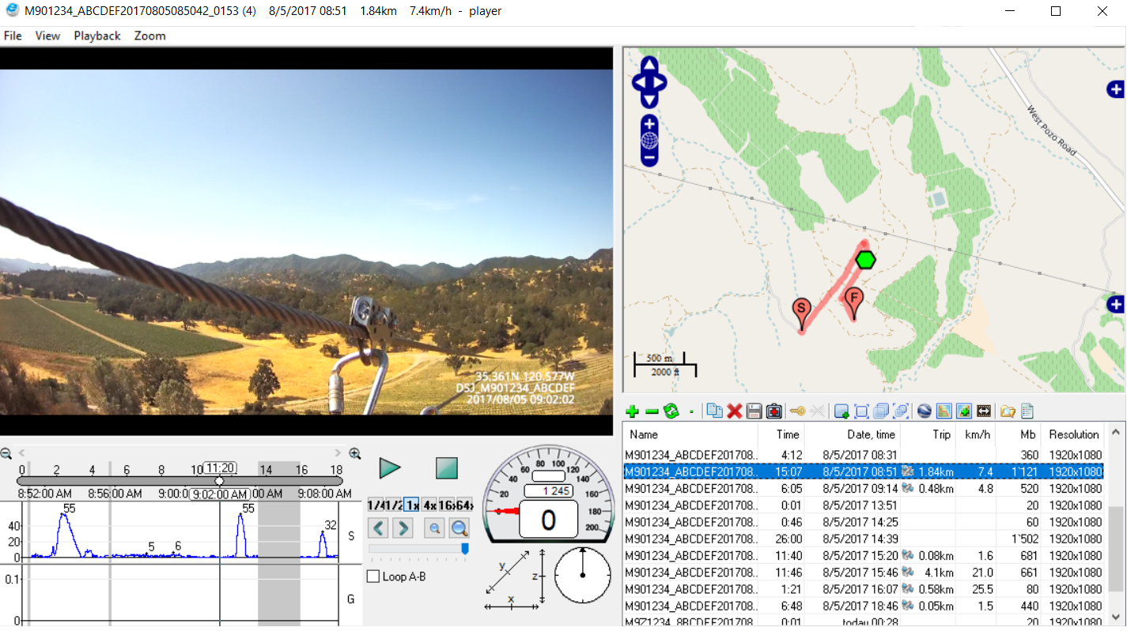Step forward one frame with the right arrow

pos(403,528)
